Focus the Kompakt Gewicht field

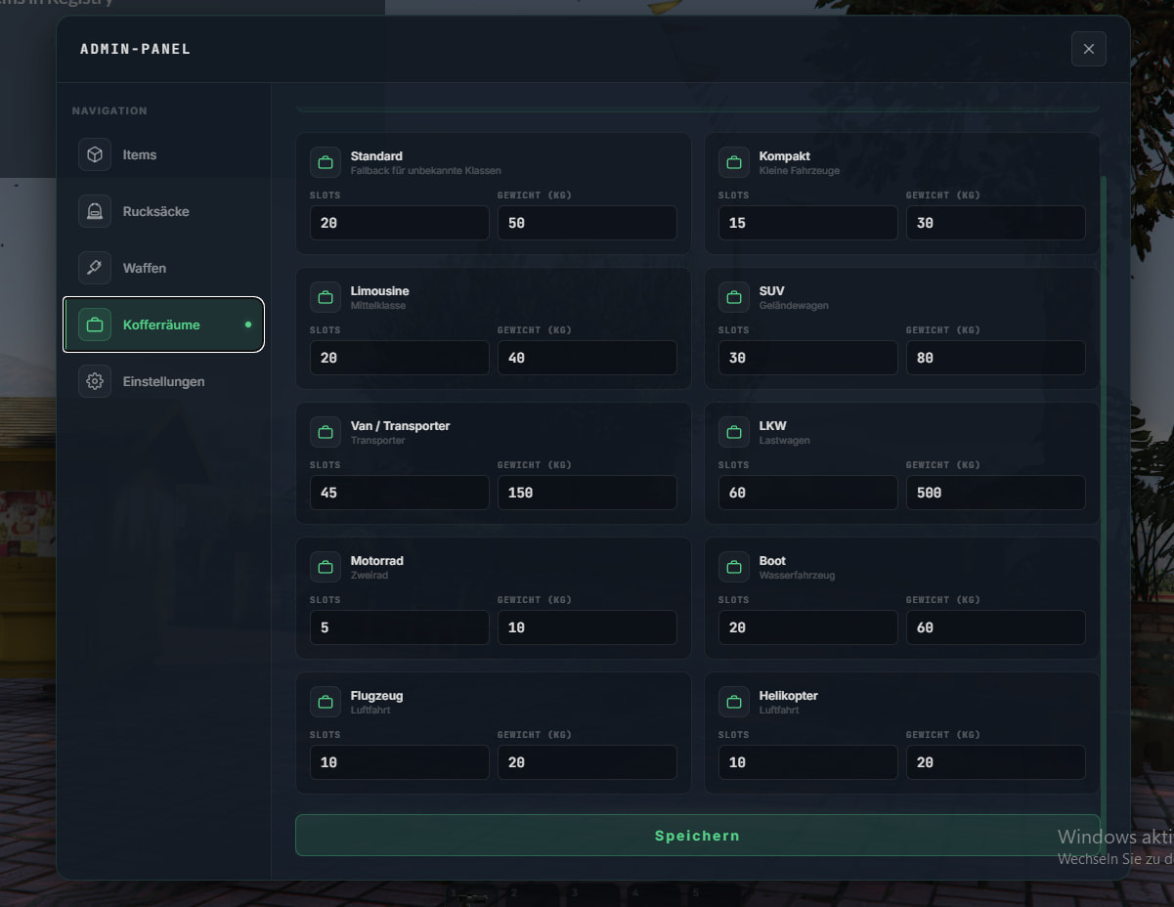tap(996, 223)
